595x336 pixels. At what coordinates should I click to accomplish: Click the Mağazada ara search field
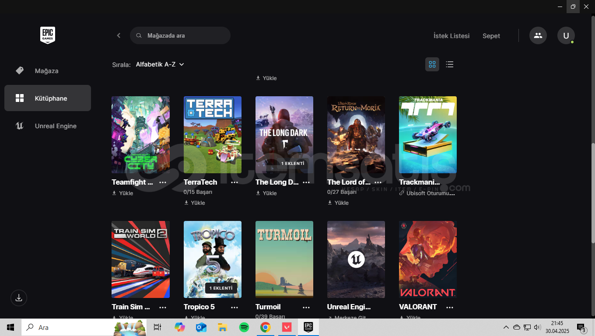(184, 35)
